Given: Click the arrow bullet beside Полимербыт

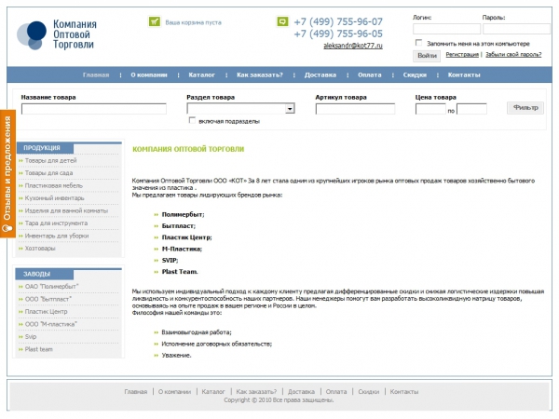Looking at the screenshot, I should point(156,215).
